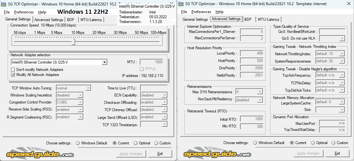The image size is (354, 161).
Task: Check Don't modify Network Adapters
Action: 13,70
